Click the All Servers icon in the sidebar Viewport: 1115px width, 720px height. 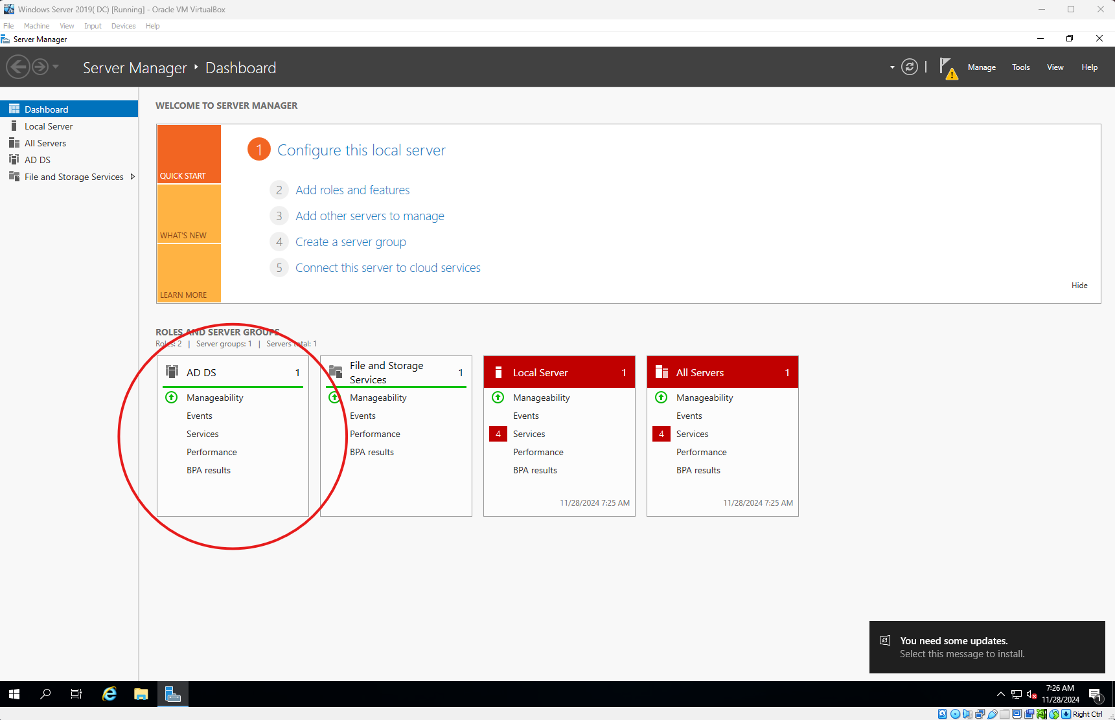click(14, 143)
